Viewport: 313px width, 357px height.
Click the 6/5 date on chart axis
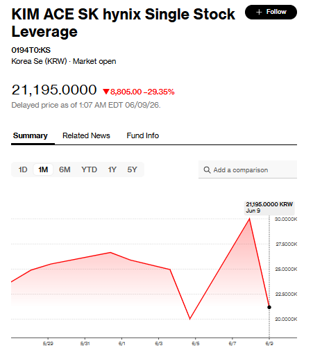196,344
